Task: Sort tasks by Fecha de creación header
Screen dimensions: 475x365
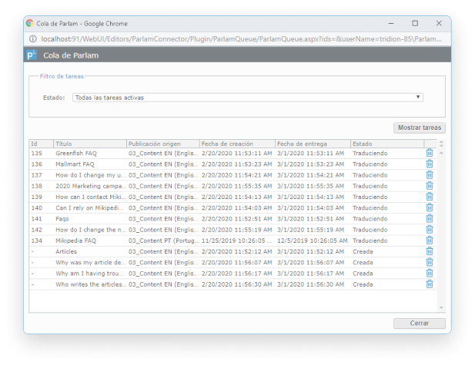Action: point(236,144)
